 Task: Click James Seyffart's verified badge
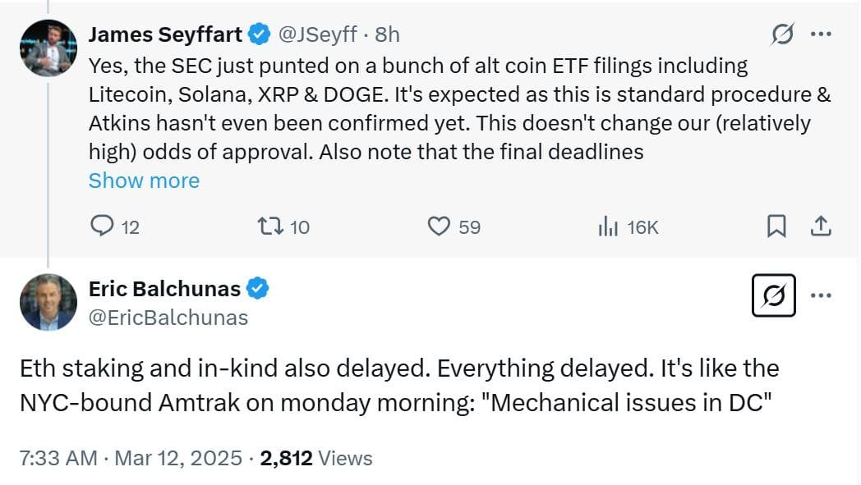coord(260,34)
